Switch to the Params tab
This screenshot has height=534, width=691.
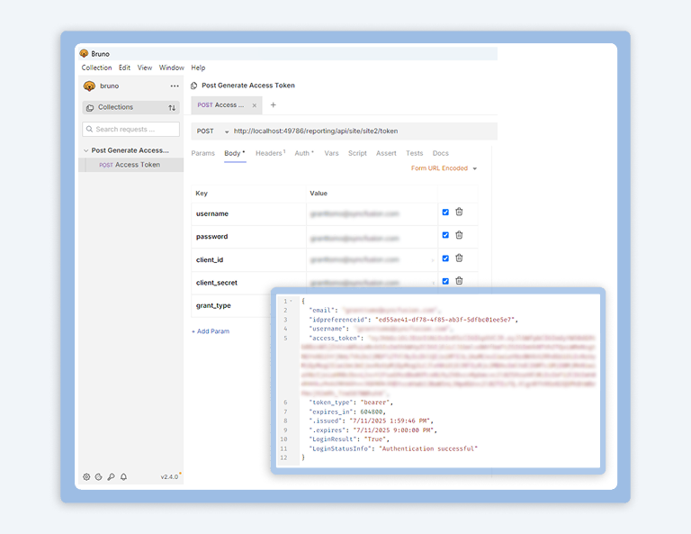coord(202,153)
